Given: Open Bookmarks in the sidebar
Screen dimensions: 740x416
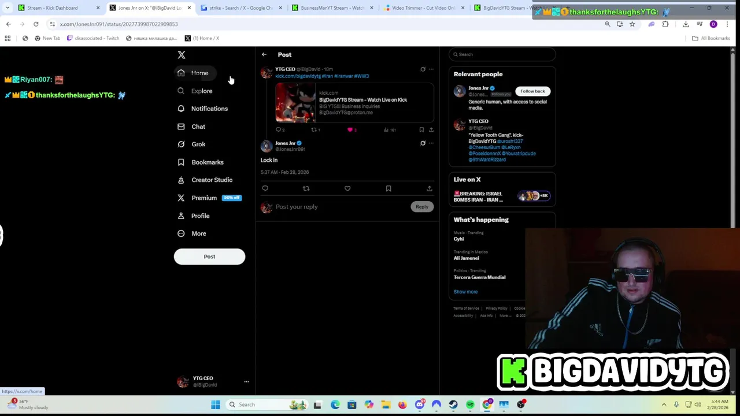Looking at the screenshot, I should coord(201,162).
